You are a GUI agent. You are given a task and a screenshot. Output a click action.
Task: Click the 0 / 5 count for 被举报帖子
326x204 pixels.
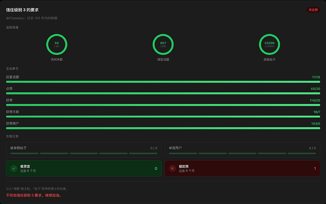click(154, 148)
